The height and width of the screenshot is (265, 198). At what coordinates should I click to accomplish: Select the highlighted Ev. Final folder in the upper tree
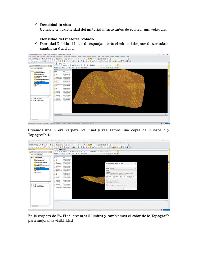click(x=42, y=83)
